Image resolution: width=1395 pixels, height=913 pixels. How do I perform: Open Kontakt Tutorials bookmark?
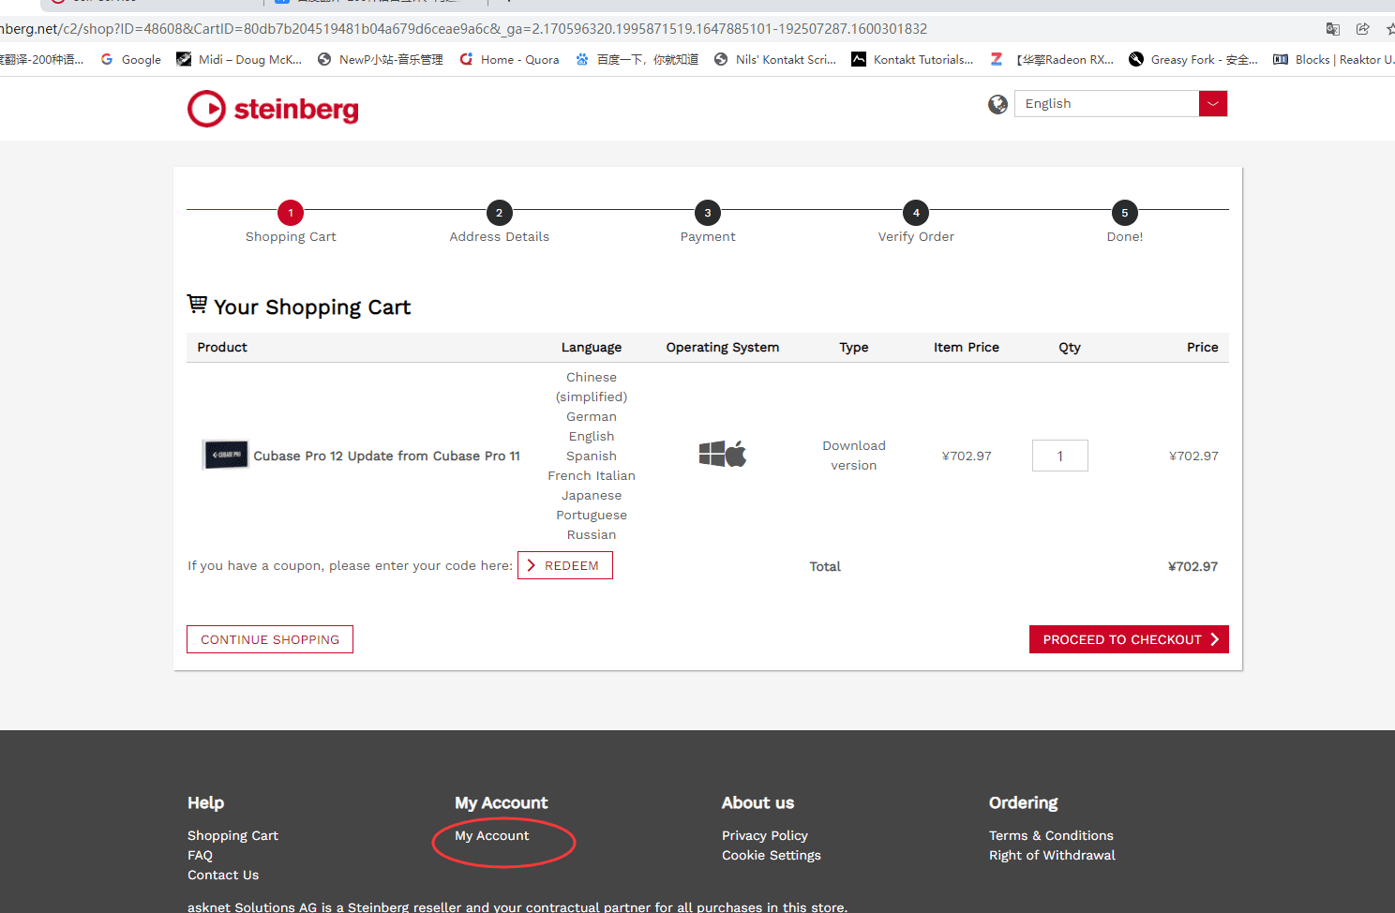coord(912,59)
